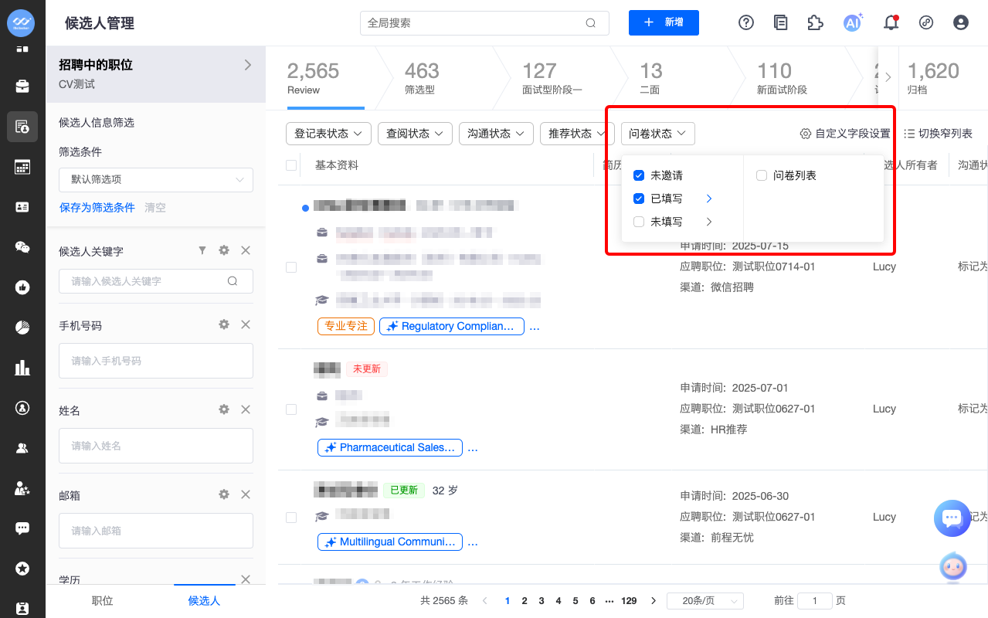This screenshot has height=618, width=988.
Task: Click the 全局搜索 input field
Action: [484, 23]
